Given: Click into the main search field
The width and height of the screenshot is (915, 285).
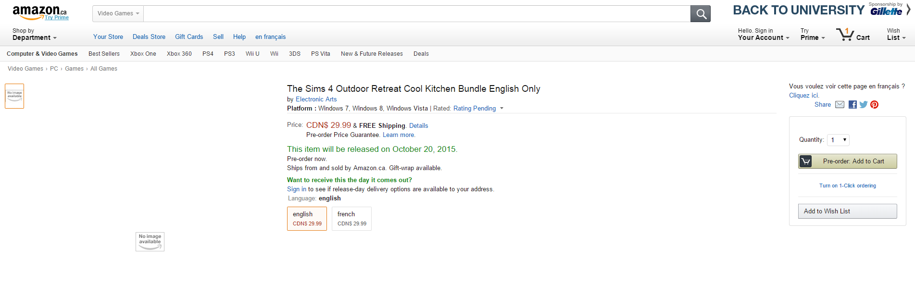Looking at the screenshot, I should (x=416, y=14).
